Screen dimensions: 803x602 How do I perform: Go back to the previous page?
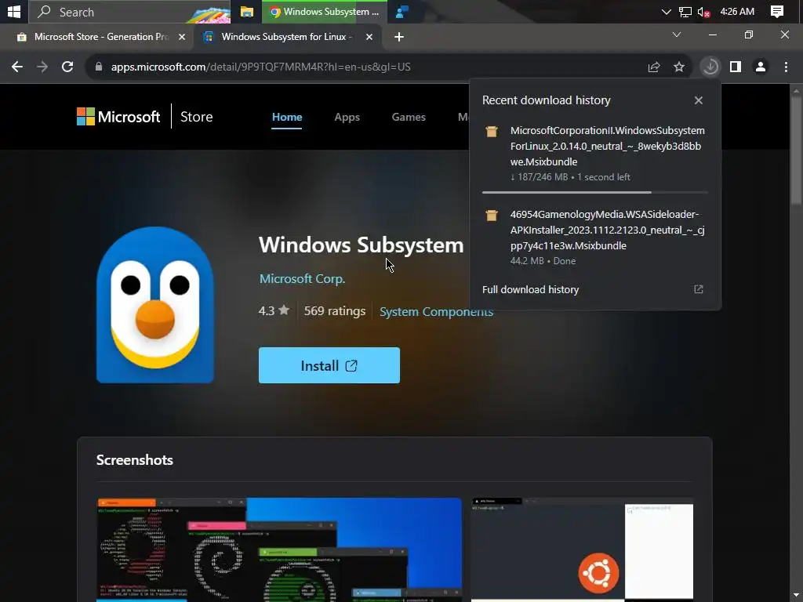click(x=17, y=67)
